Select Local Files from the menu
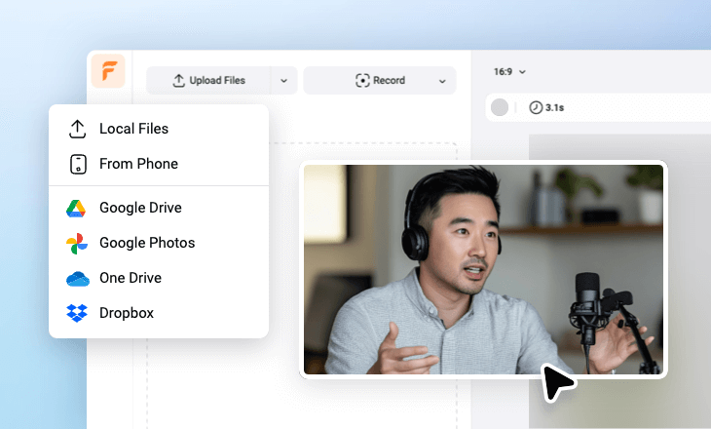 tap(159, 129)
